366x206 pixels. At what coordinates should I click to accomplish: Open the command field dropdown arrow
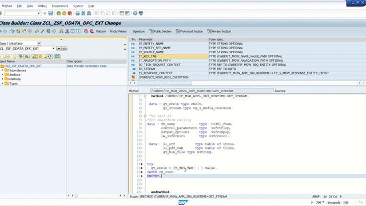39,13
